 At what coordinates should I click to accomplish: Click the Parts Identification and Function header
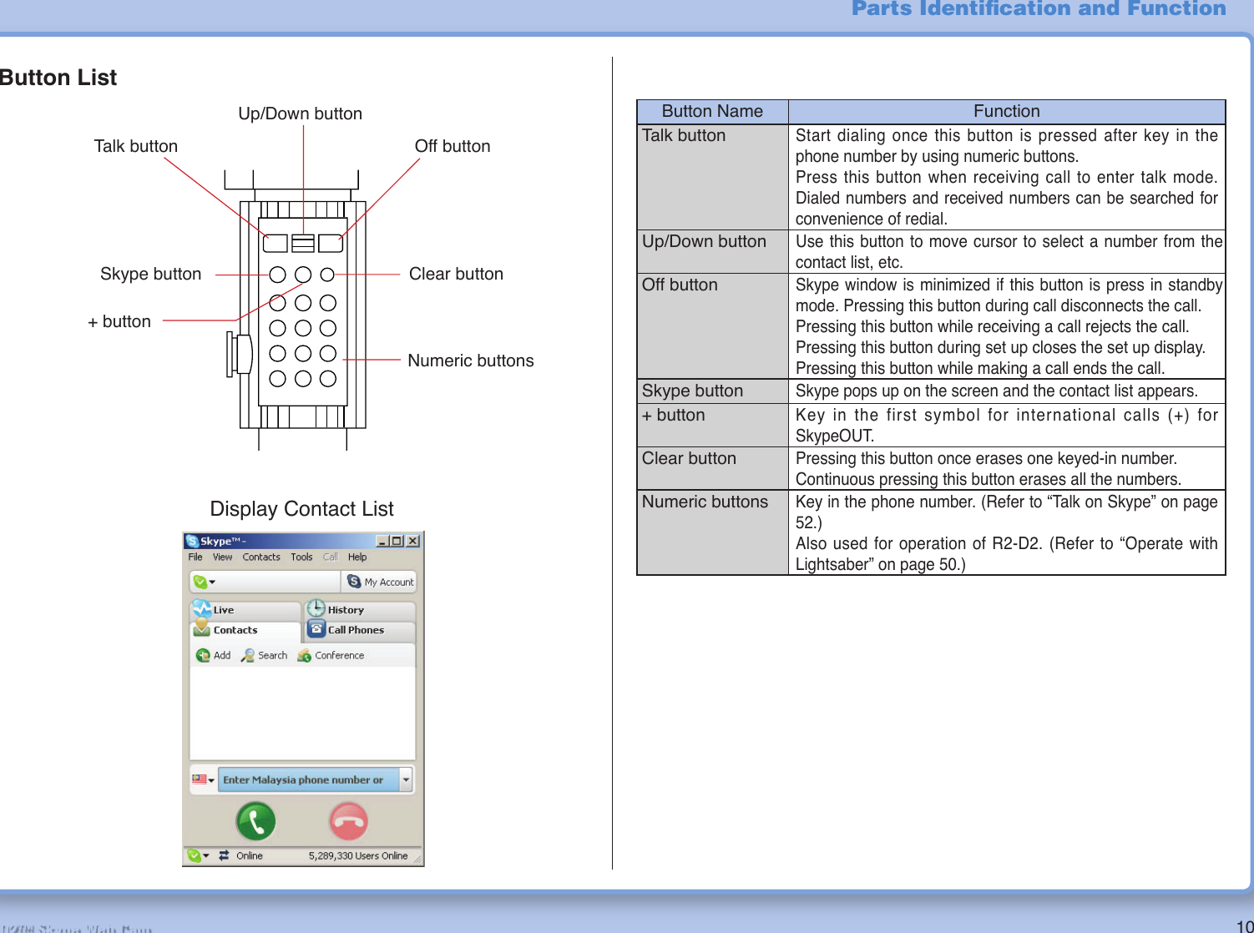click(1039, 9)
